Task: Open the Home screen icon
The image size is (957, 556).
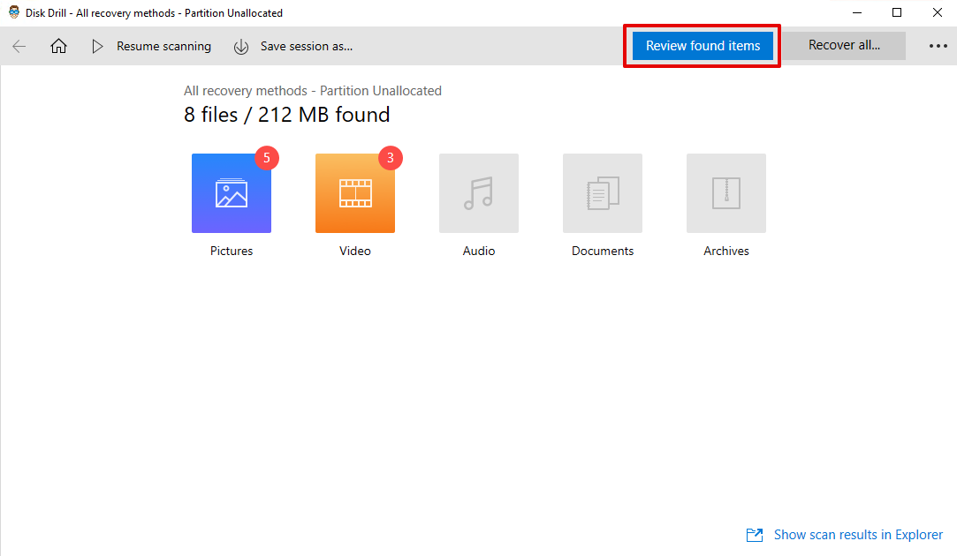Action: [58, 46]
